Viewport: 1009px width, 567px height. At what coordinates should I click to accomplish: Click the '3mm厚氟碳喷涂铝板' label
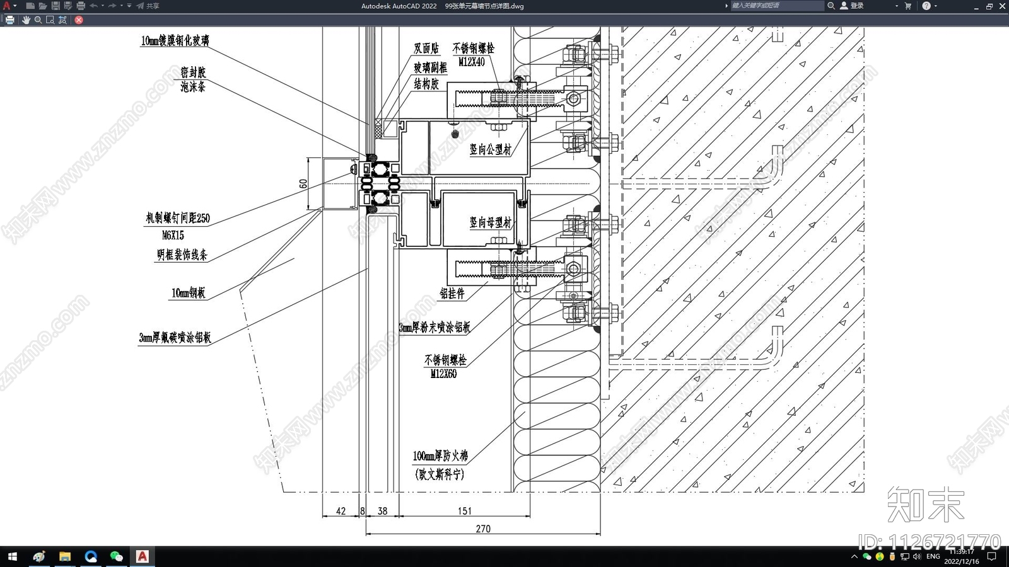[175, 338]
